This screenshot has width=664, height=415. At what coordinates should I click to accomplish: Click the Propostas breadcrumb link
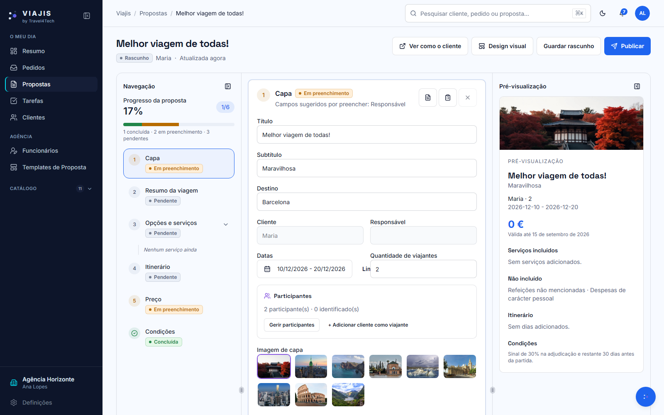pos(153,13)
